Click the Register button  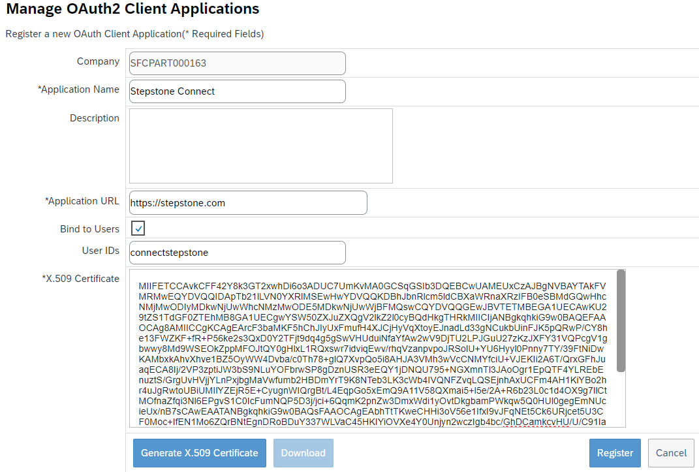click(614, 452)
